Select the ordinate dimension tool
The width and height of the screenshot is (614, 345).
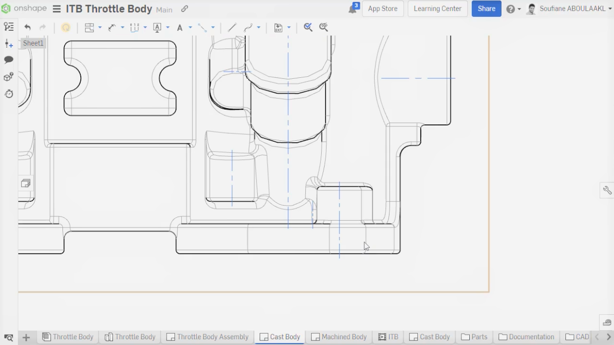coord(134,28)
